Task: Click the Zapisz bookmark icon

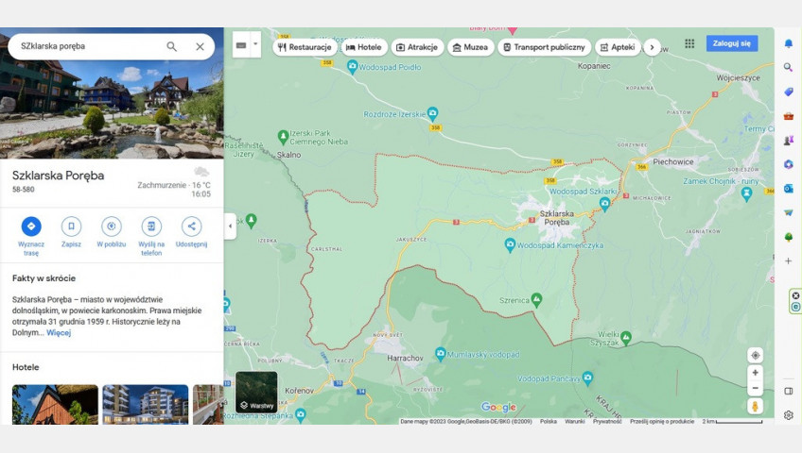Action: [71, 226]
